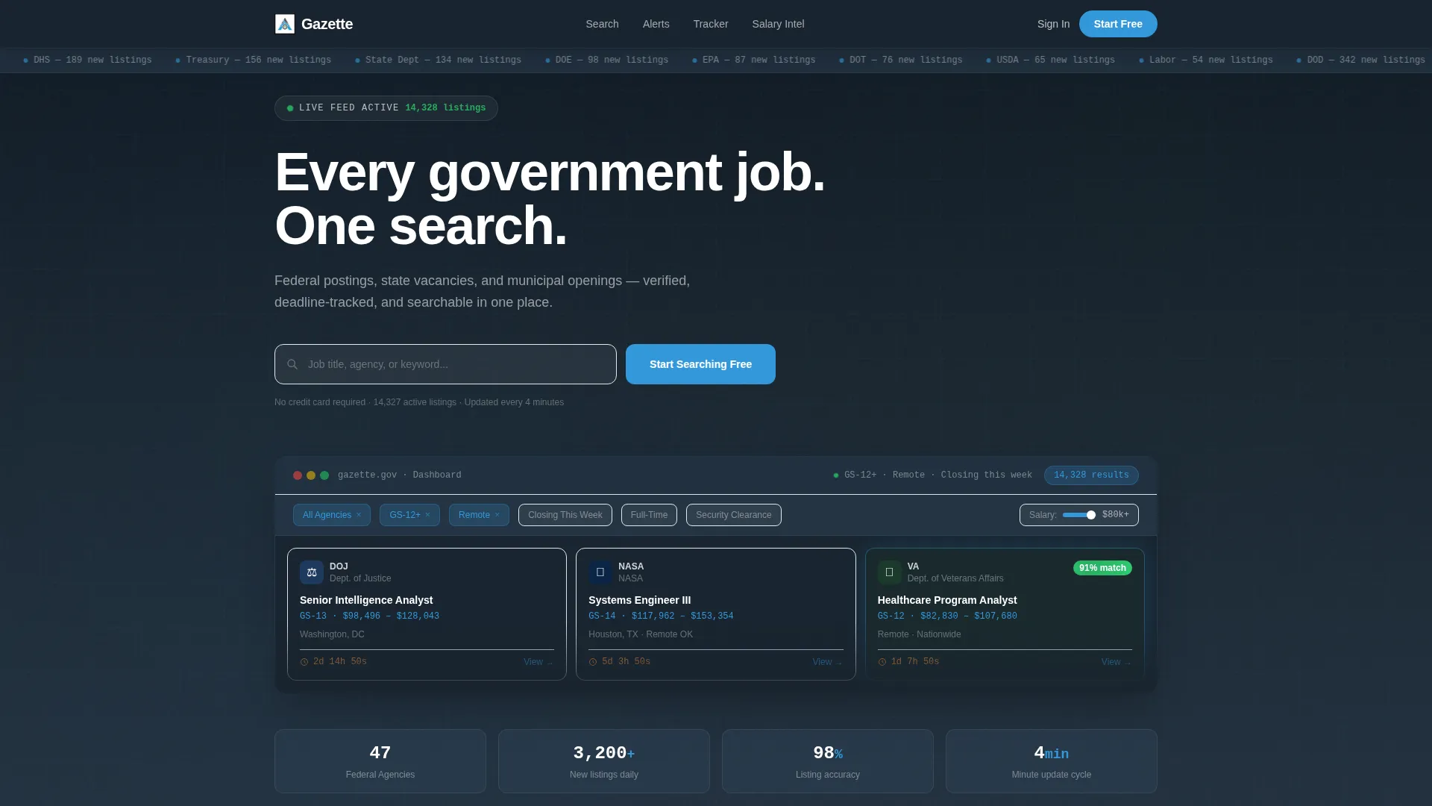Click the green window dot in dashboard

(324, 475)
